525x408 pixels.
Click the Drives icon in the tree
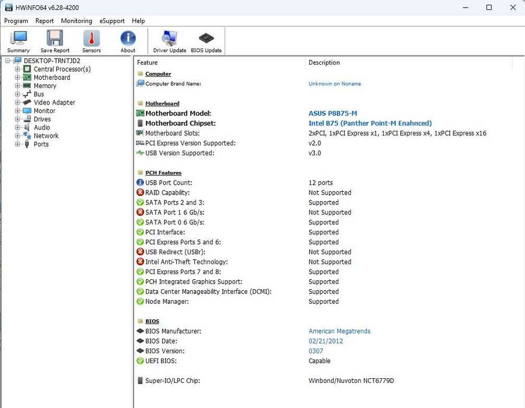pos(27,119)
